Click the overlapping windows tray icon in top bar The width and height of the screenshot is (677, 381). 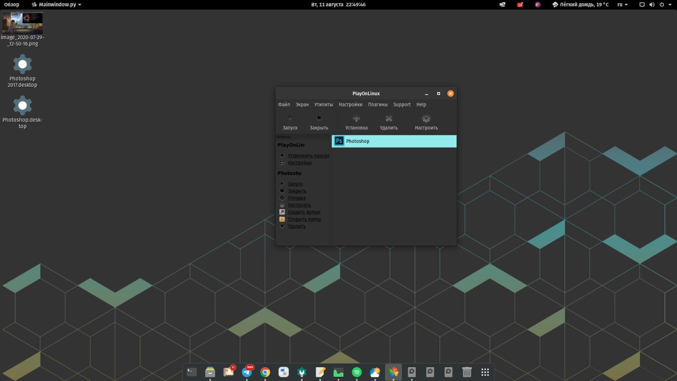pos(502,4)
